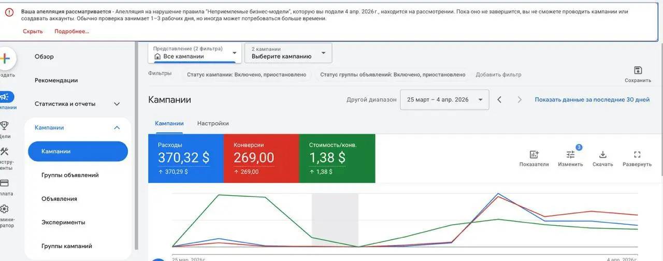
Task: Open the Стоимость/конв. metric card selector
Action: pyautogui.click(x=337, y=158)
